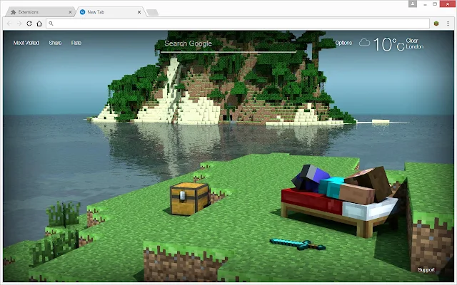The image size is (457, 285).
Task: Click the browser back arrow
Action: [x=9, y=24]
